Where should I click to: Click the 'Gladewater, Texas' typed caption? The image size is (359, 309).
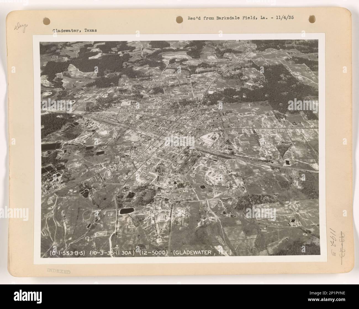[75, 31]
